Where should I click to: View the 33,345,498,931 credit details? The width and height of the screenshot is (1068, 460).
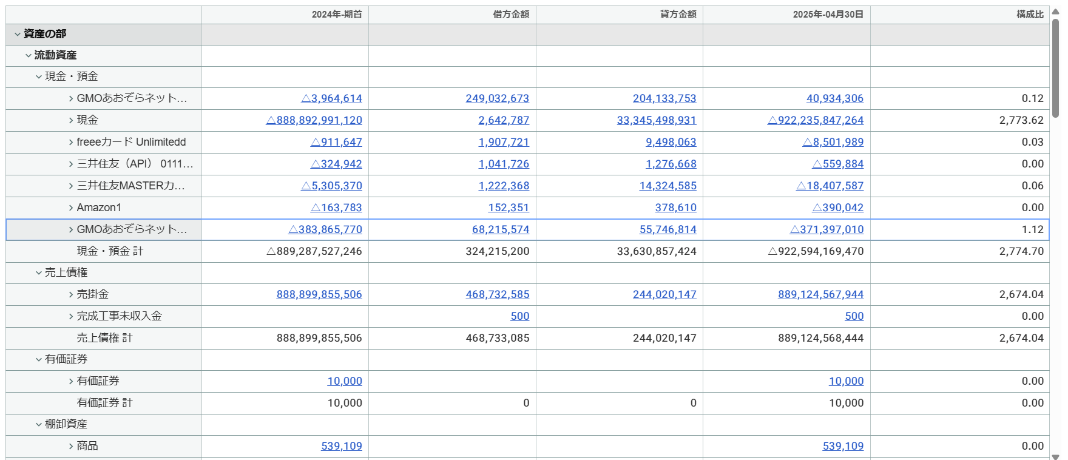tap(657, 120)
